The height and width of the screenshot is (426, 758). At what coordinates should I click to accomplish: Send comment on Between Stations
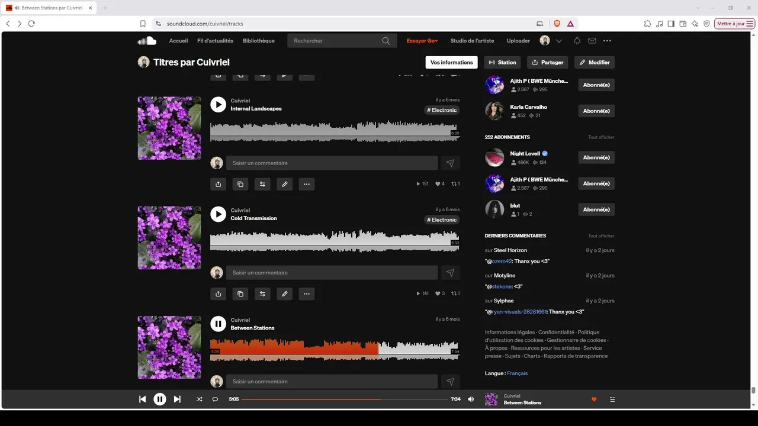pyautogui.click(x=450, y=382)
